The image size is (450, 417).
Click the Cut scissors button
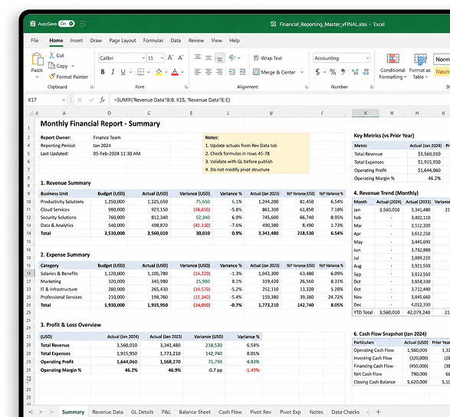tap(57, 55)
